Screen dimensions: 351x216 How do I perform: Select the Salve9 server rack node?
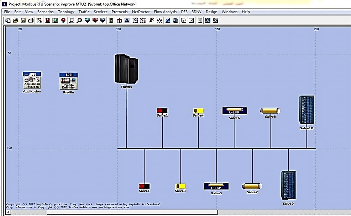[288, 185]
